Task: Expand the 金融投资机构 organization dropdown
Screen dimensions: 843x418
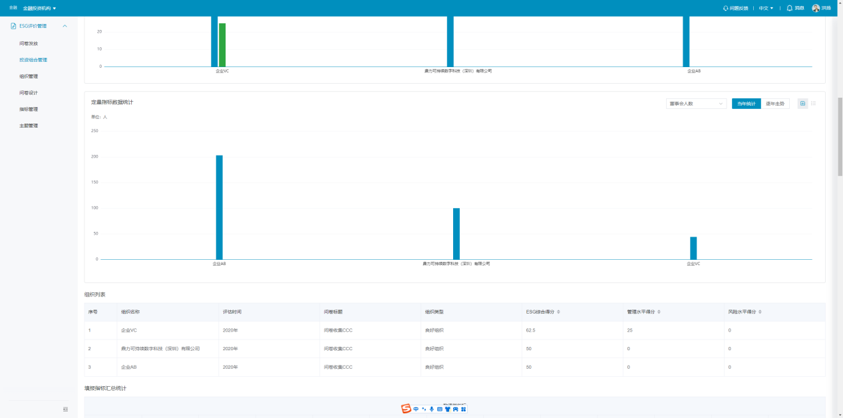Action: 39,9
